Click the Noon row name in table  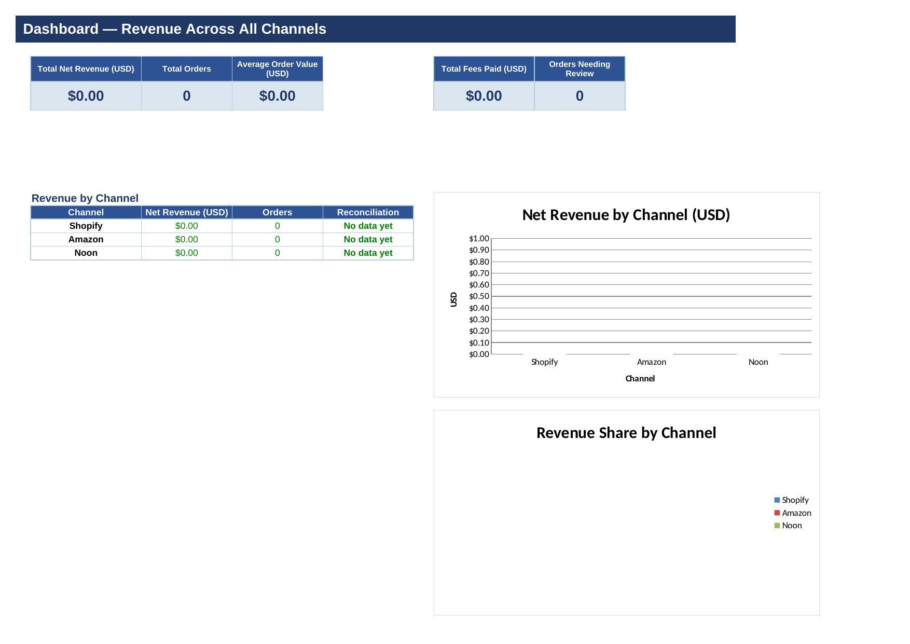pos(86,253)
